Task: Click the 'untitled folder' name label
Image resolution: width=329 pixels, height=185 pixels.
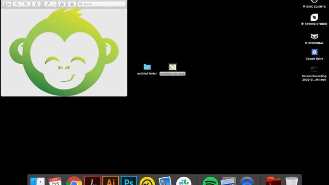Action: tap(147, 73)
